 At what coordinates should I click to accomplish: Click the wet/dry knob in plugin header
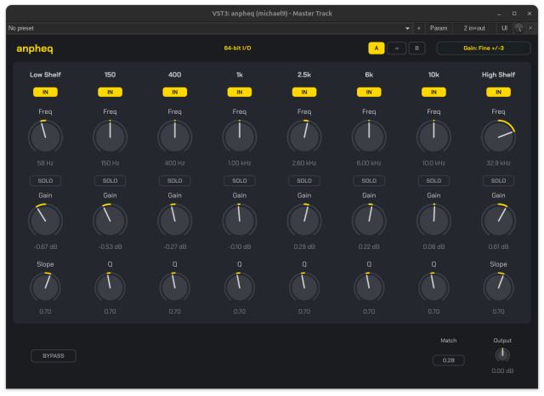[518, 28]
